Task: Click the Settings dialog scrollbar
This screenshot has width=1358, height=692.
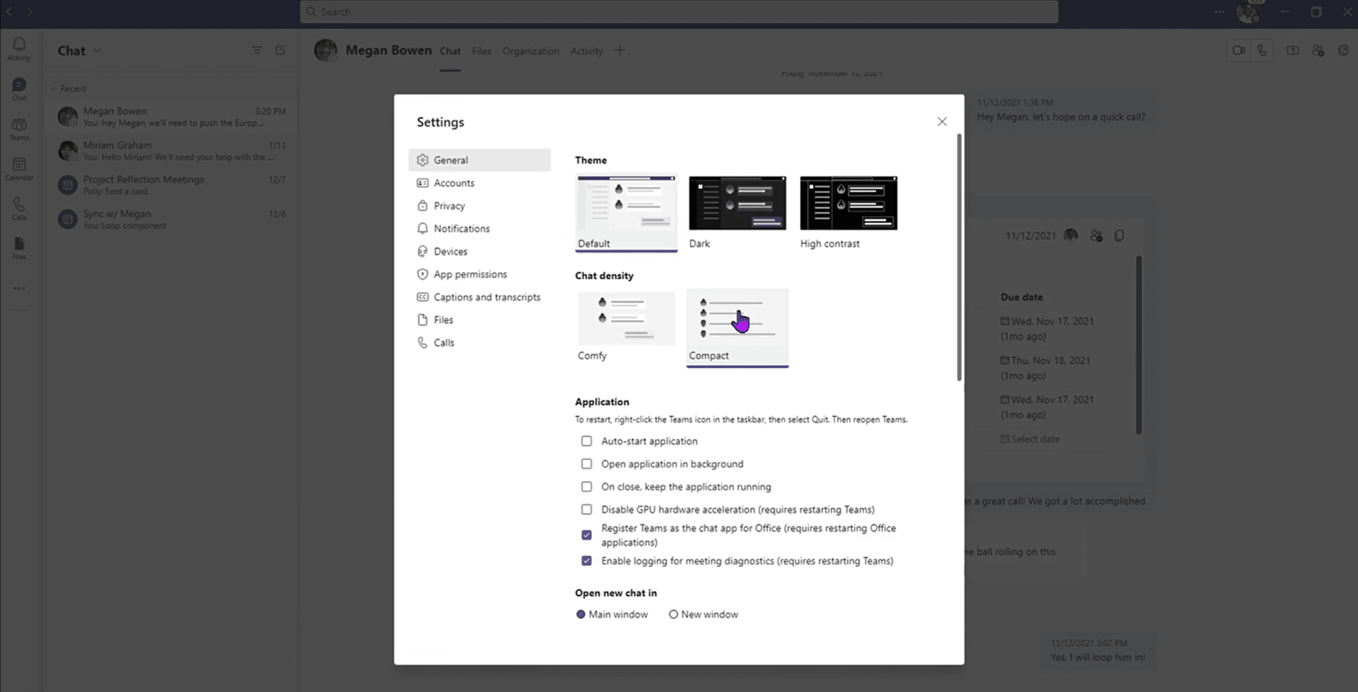Action: 959,257
